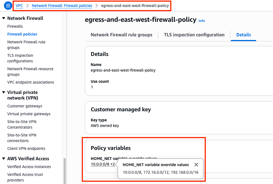Image resolution: width=273 pixels, height=184 pixels.
Task: Open VPC endpoint associations sidebar item
Action: (31, 82)
